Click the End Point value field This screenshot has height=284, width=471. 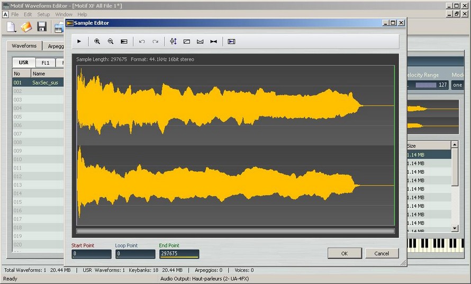coord(179,254)
